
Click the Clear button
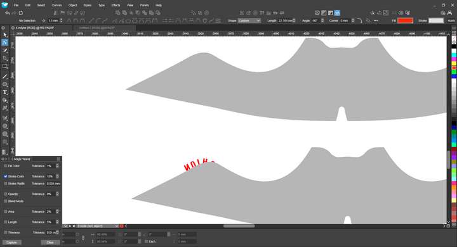(50, 243)
